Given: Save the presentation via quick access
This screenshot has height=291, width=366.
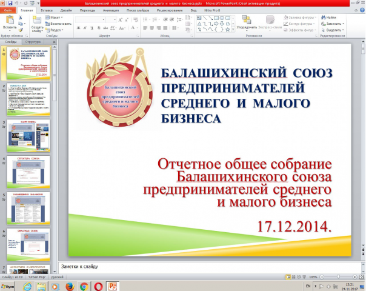Looking at the screenshot, I should [x=10, y=3].
